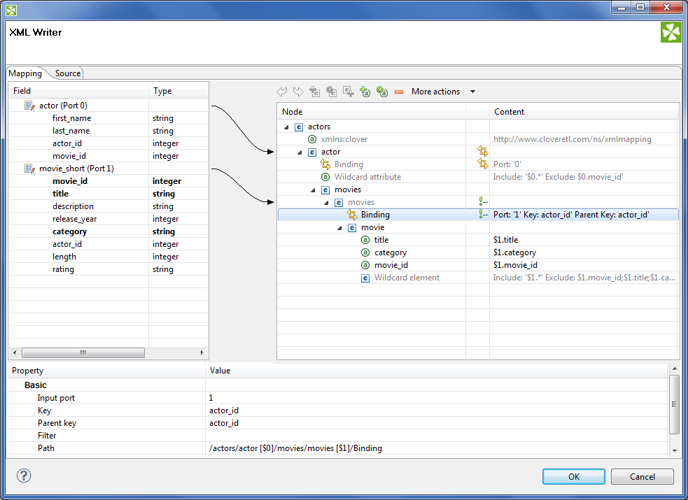Click the green CloverETL logo
This screenshot has height=500, width=688.
pos(671,32)
